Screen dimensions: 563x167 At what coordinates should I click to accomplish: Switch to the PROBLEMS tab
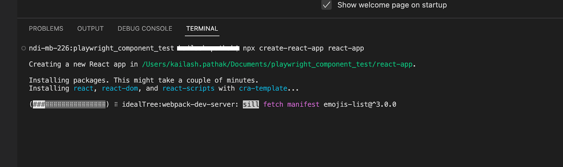(46, 29)
